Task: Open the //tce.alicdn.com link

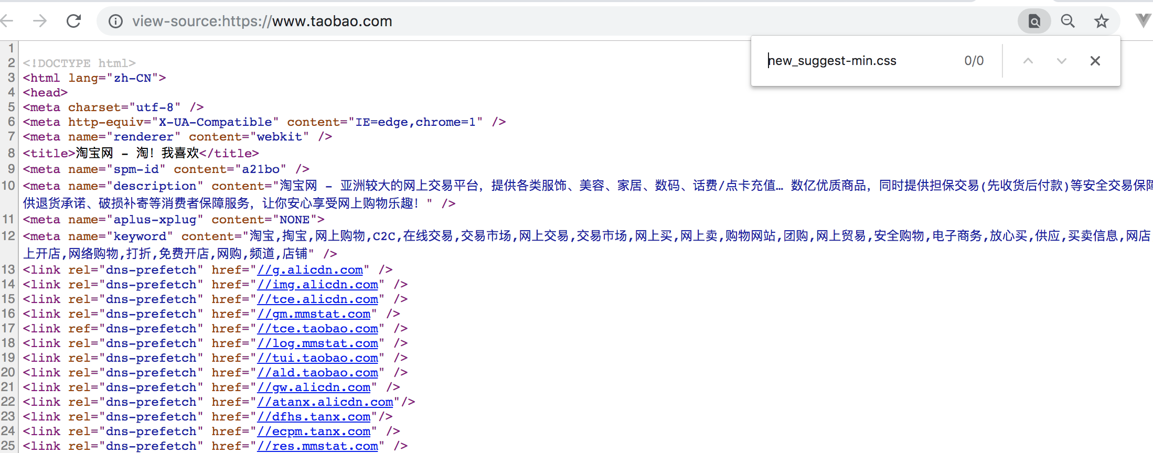Action: 317,299
